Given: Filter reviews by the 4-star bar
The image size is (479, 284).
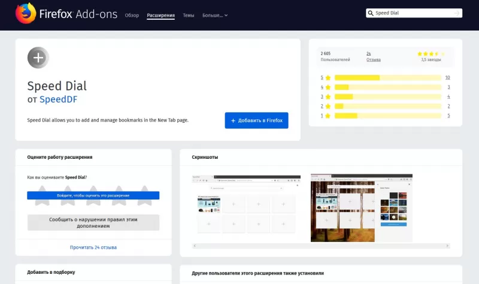Looking at the screenshot, I should click(x=388, y=87).
